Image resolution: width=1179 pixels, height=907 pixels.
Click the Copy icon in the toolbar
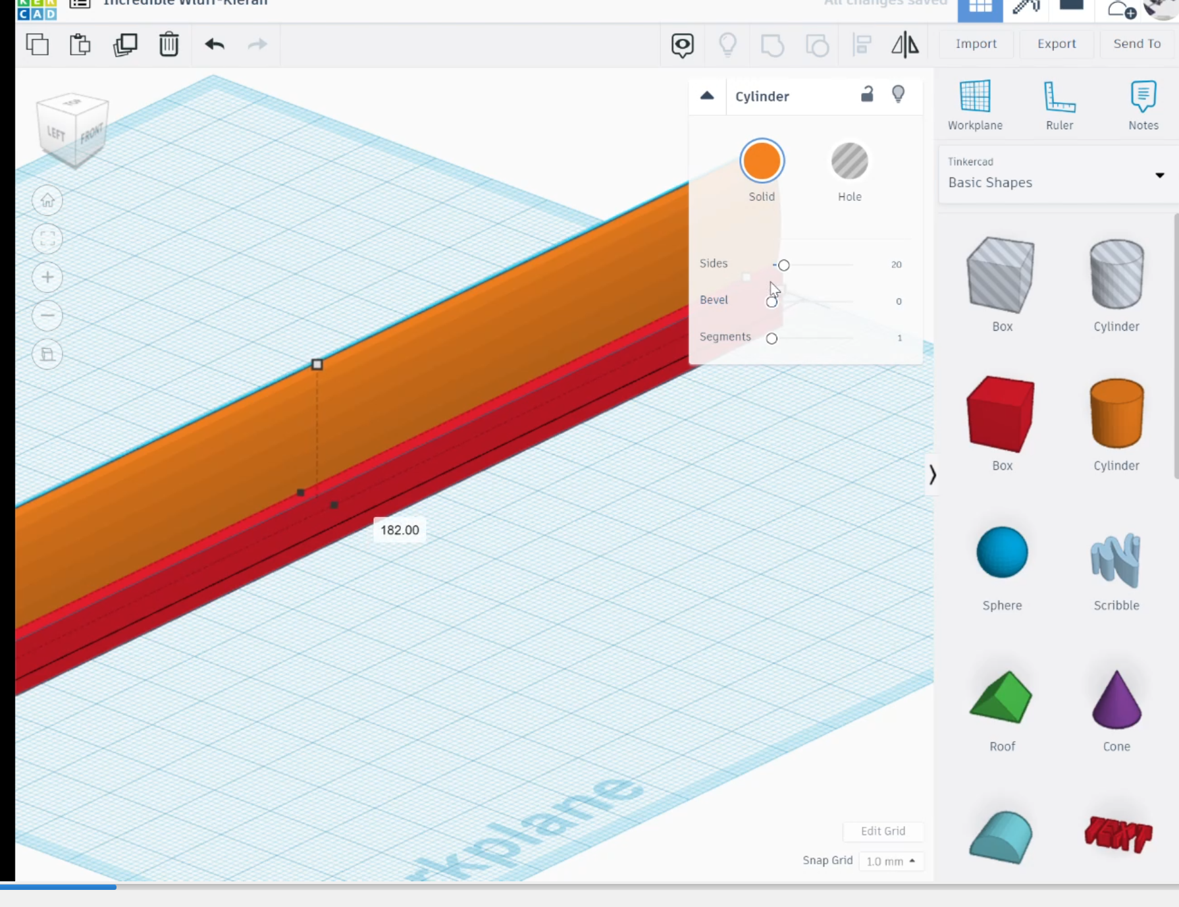point(38,44)
